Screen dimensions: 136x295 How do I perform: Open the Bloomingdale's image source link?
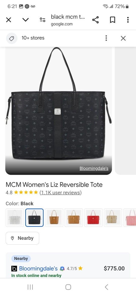coord(94,168)
